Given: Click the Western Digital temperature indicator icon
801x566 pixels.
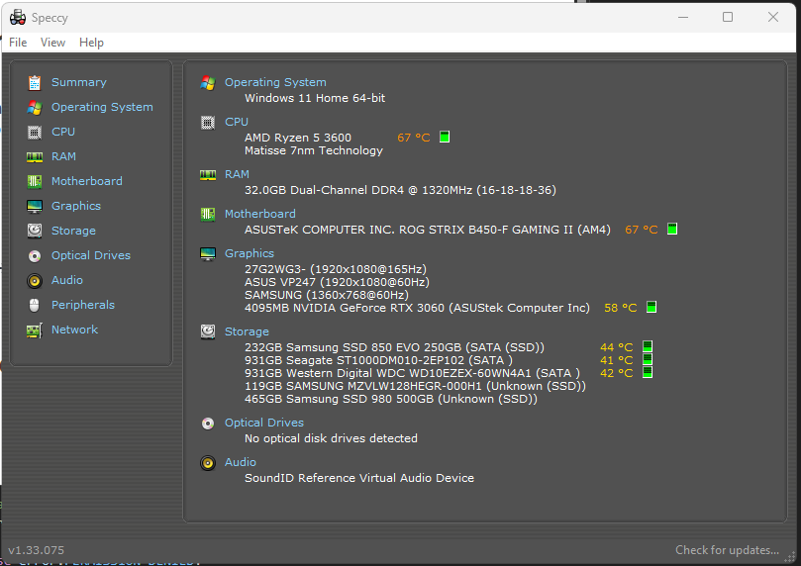Looking at the screenshot, I should pos(648,372).
